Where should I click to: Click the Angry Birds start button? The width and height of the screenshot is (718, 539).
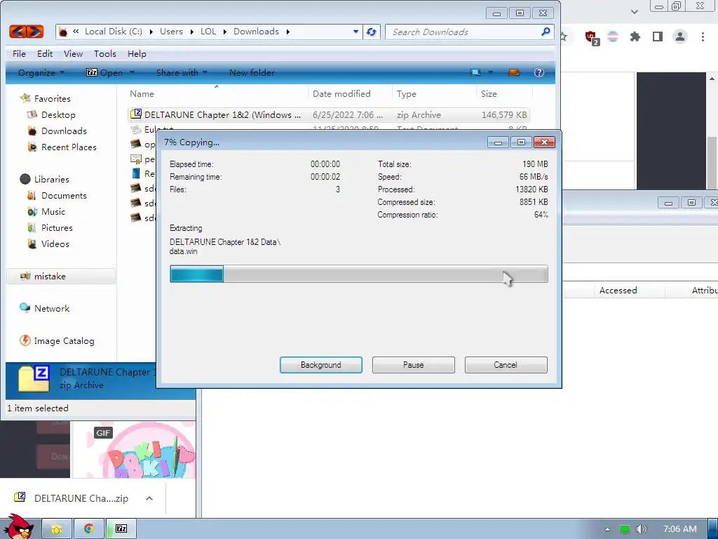pos(19,526)
